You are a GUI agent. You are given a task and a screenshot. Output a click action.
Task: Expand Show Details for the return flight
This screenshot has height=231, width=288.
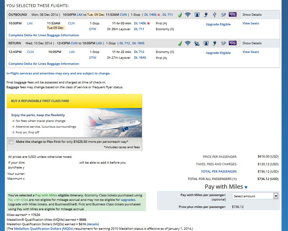point(252,43)
